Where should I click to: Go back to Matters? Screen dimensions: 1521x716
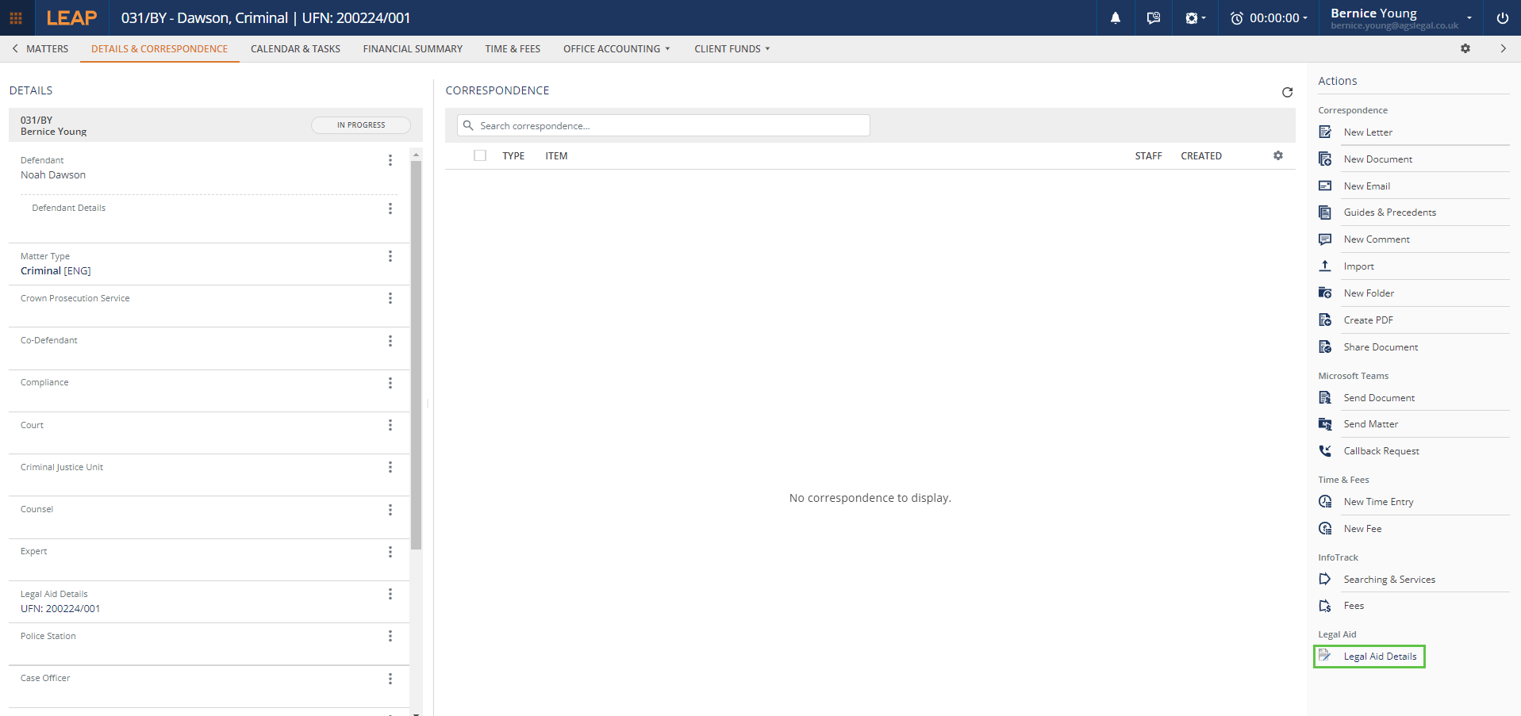pos(40,48)
